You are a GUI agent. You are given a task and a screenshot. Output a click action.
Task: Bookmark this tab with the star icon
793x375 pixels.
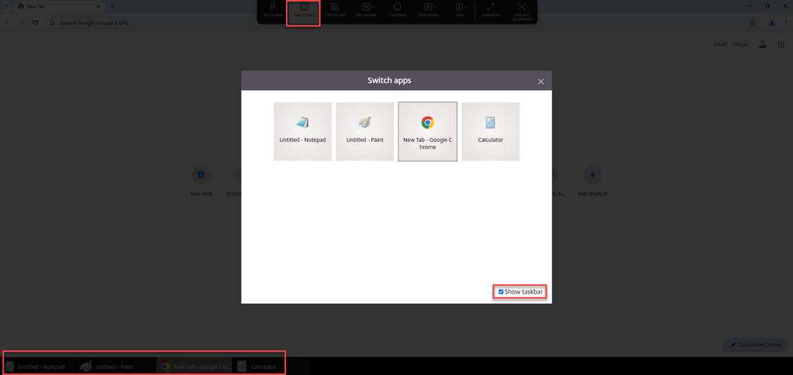tap(752, 23)
